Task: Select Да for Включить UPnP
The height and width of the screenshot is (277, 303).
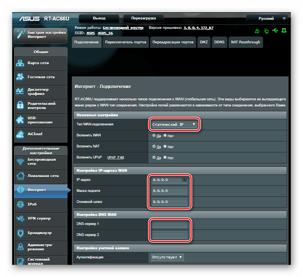Action: (154, 157)
